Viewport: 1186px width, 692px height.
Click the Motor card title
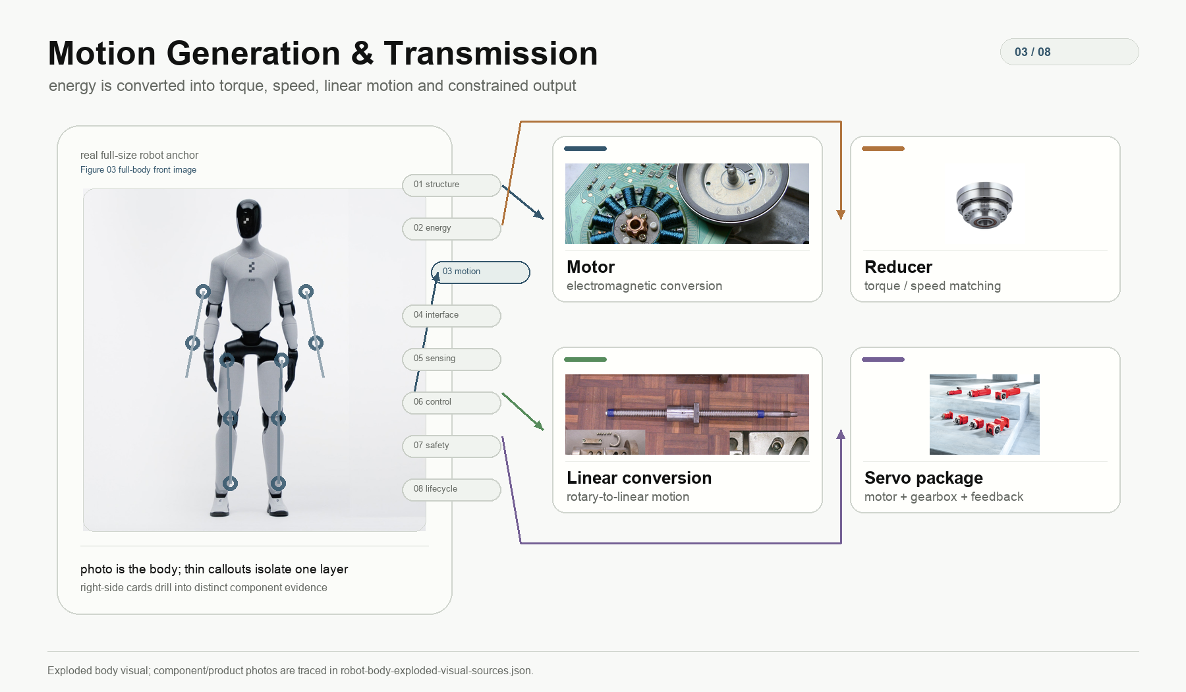[590, 267]
